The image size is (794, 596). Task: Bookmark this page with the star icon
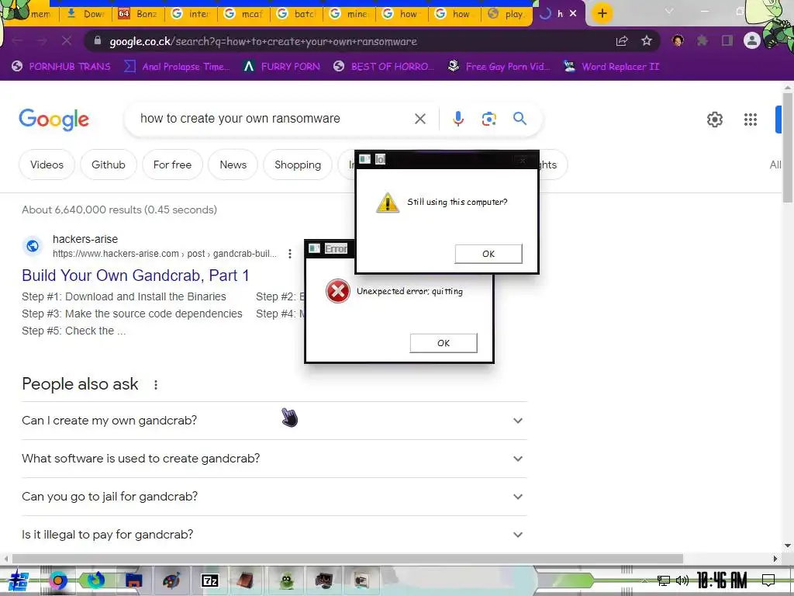click(647, 41)
